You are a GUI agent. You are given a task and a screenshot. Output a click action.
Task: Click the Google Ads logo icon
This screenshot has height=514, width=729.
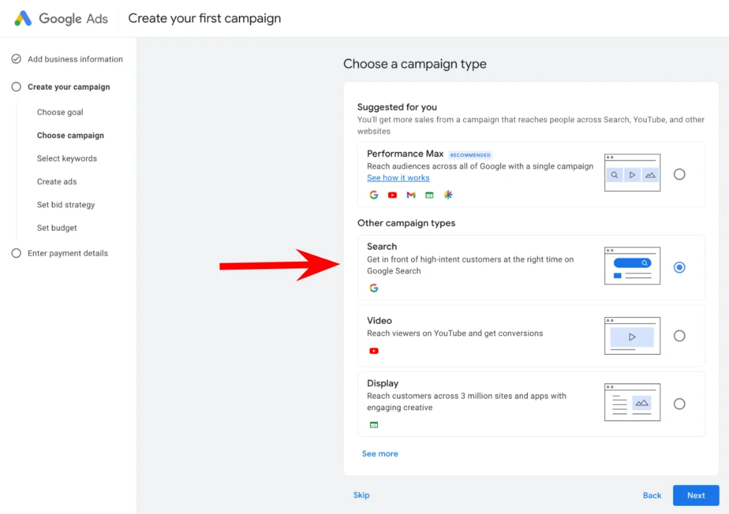(23, 18)
